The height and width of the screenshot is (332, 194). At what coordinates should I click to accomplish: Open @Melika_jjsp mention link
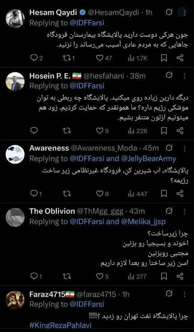click(143, 221)
